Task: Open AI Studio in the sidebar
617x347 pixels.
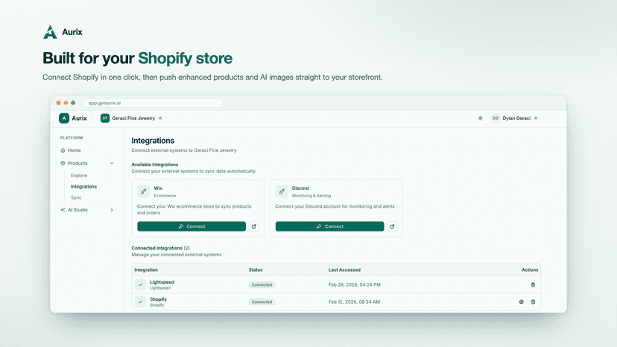Action: coord(77,210)
